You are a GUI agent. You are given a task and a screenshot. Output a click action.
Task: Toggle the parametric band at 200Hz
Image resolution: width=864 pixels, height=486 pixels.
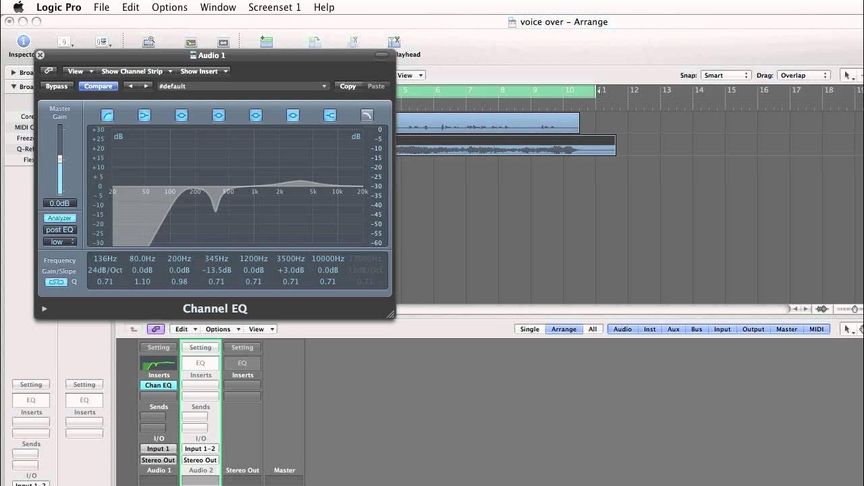182,115
